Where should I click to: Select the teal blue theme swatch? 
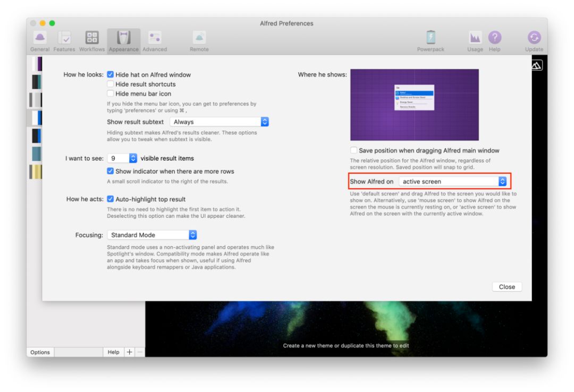(x=36, y=154)
